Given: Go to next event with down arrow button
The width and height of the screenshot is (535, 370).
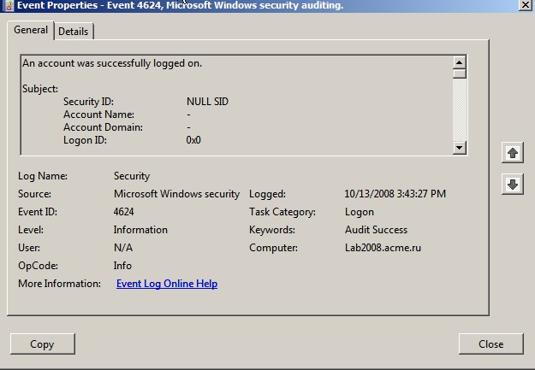Looking at the screenshot, I should pos(512,184).
